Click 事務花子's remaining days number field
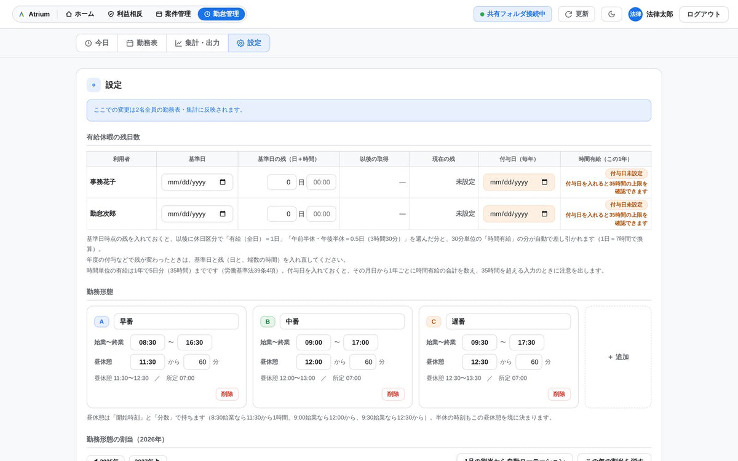The width and height of the screenshot is (738, 461). click(x=282, y=182)
